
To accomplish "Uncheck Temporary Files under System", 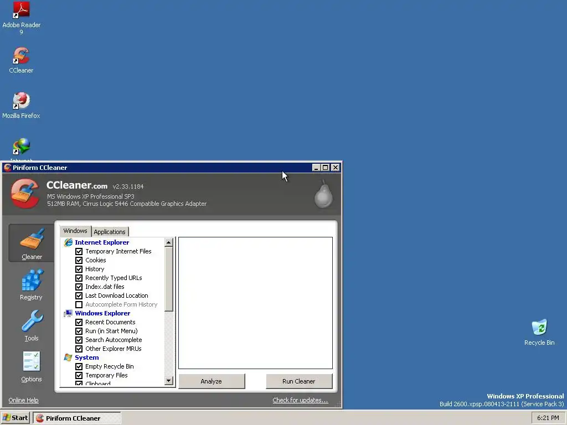I will [x=79, y=376].
